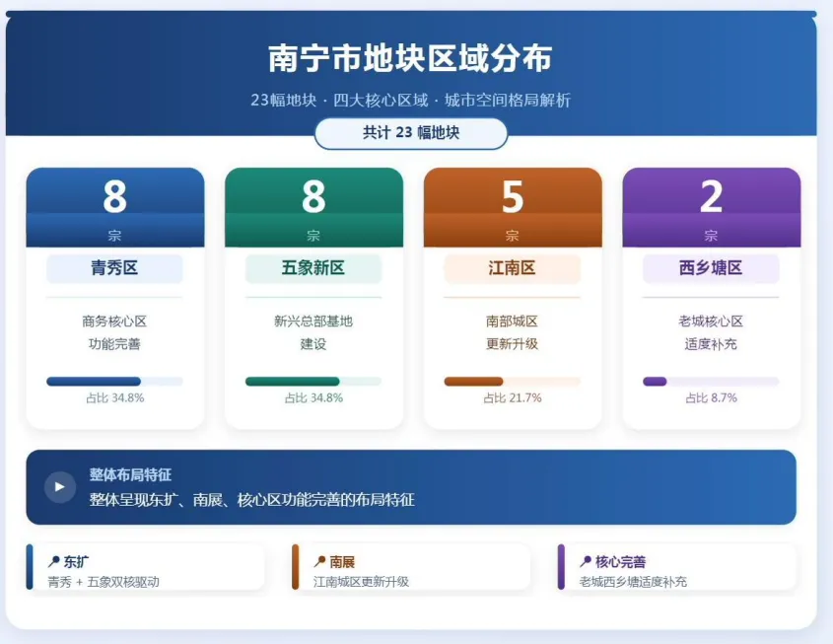Click the text 新兴总部基地
Screen dimensions: 833x644
click(313, 322)
